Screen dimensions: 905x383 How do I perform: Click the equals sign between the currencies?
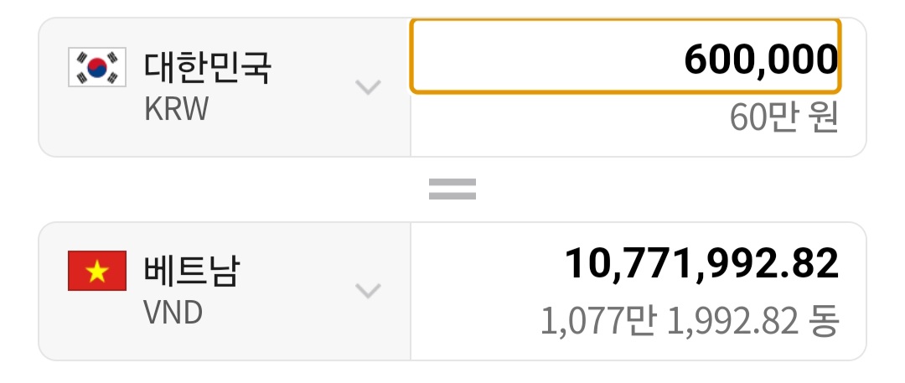point(452,189)
